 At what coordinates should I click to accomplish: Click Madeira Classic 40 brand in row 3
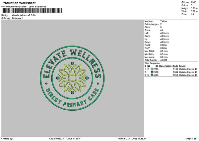point(188,75)
